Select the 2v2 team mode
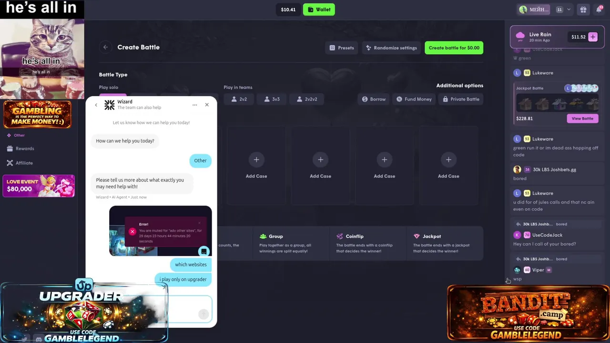The width and height of the screenshot is (610, 343). pos(239,99)
